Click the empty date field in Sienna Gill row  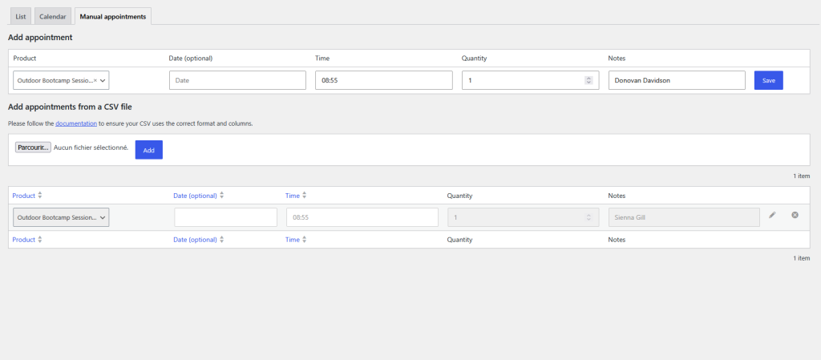click(225, 217)
